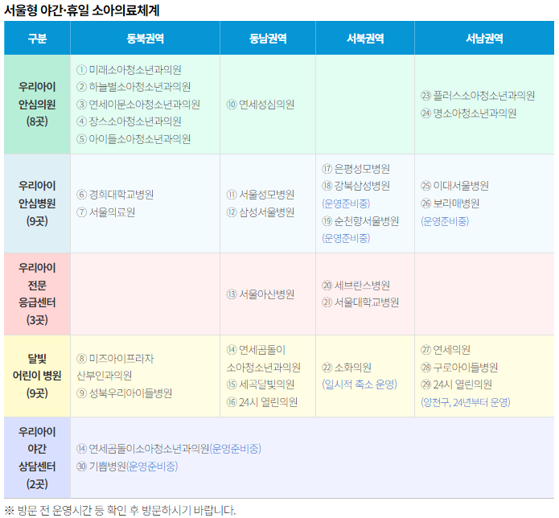Click ⑪ 서울성모병원
Viewport: 559px width, 518px height.
[261, 195]
